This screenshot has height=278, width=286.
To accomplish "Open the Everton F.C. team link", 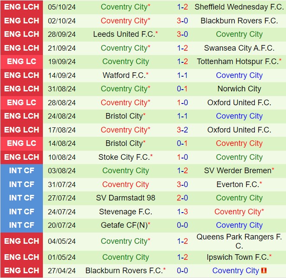I will point(237,184).
